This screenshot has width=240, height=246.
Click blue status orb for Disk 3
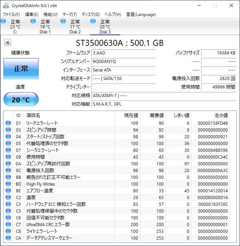pos(93,21)
